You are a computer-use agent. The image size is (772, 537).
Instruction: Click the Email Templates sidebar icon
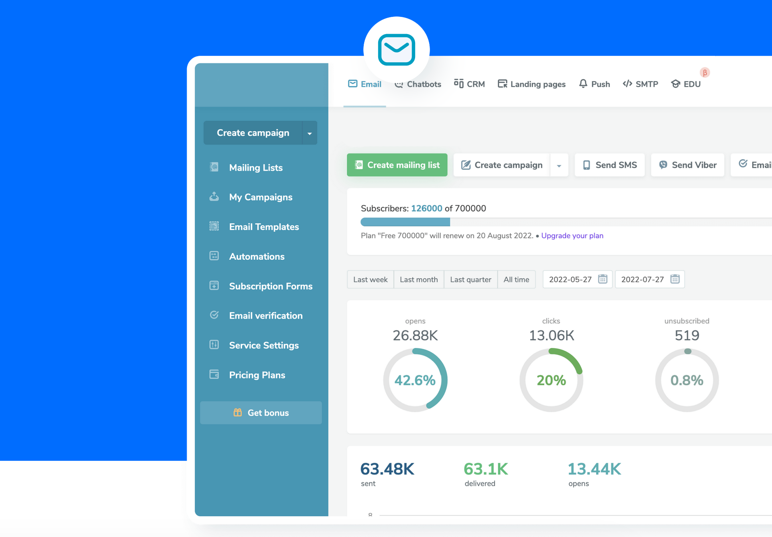pyautogui.click(x=214, y=226)
